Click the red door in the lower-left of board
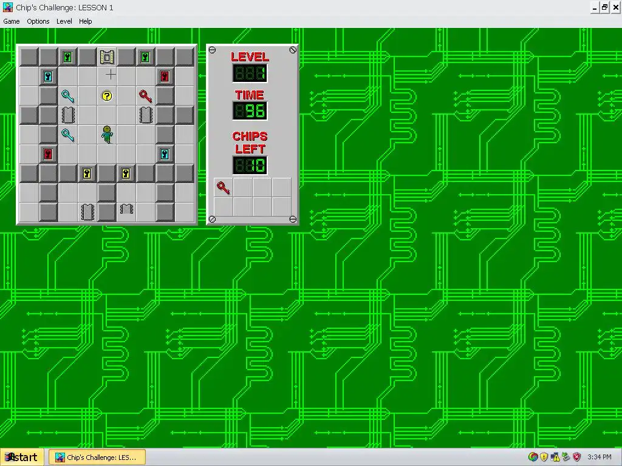Viewport: 622px width, 466px height. tap(49, 154)
